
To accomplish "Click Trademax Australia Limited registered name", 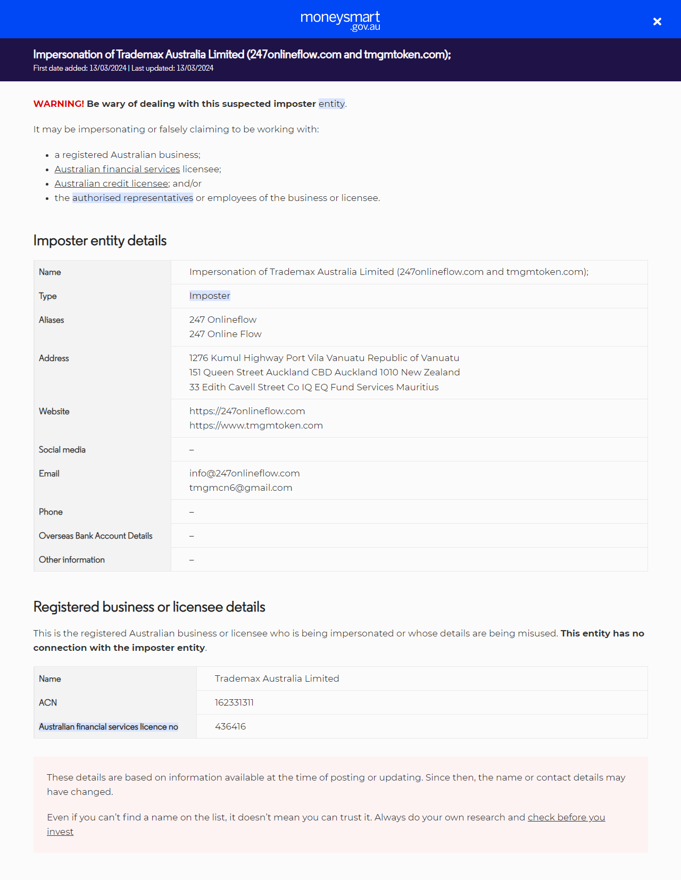I will 277,678.
